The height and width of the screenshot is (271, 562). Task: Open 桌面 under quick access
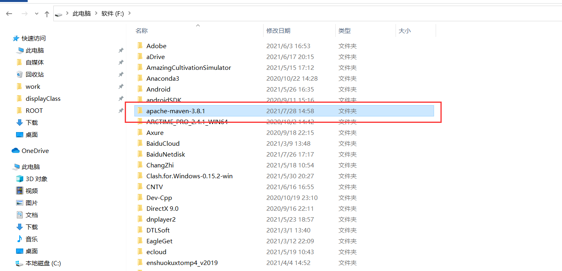32,134
